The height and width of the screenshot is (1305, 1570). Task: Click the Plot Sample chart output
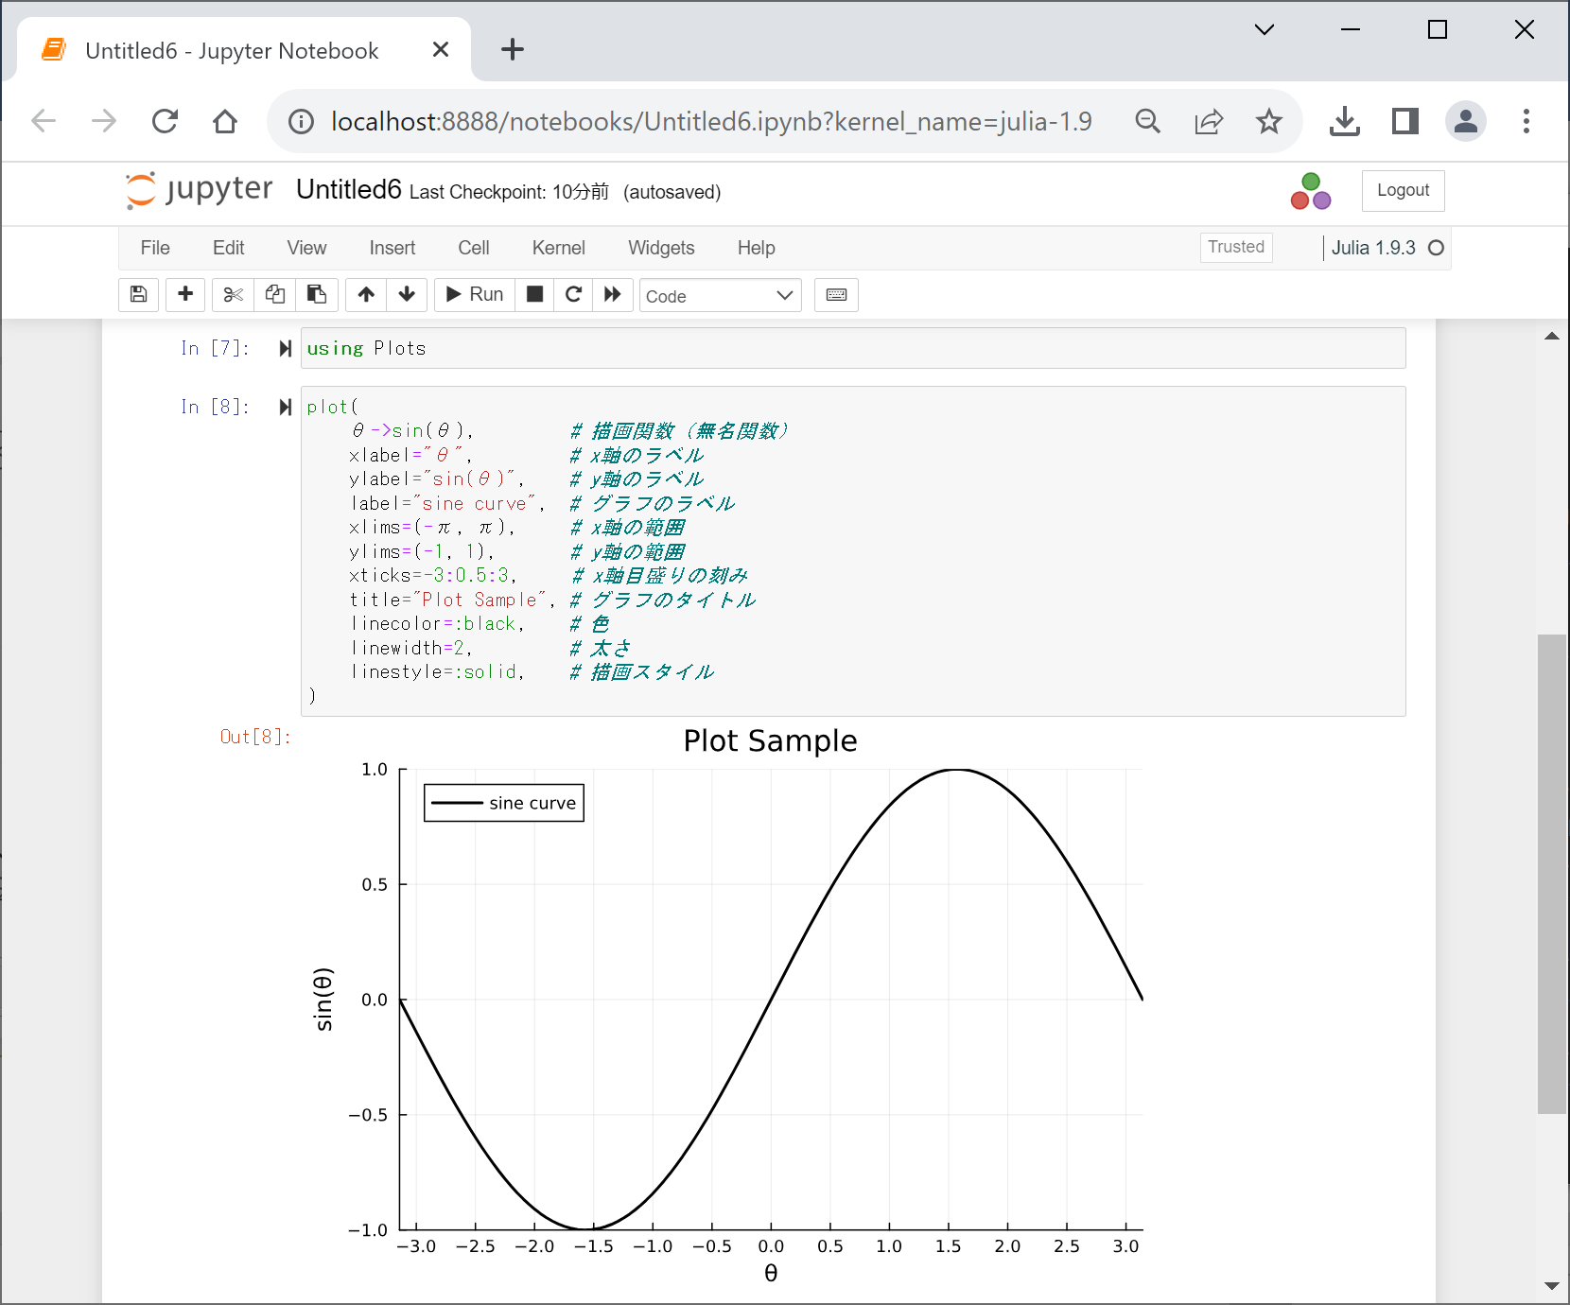[x=726, y=1006]
